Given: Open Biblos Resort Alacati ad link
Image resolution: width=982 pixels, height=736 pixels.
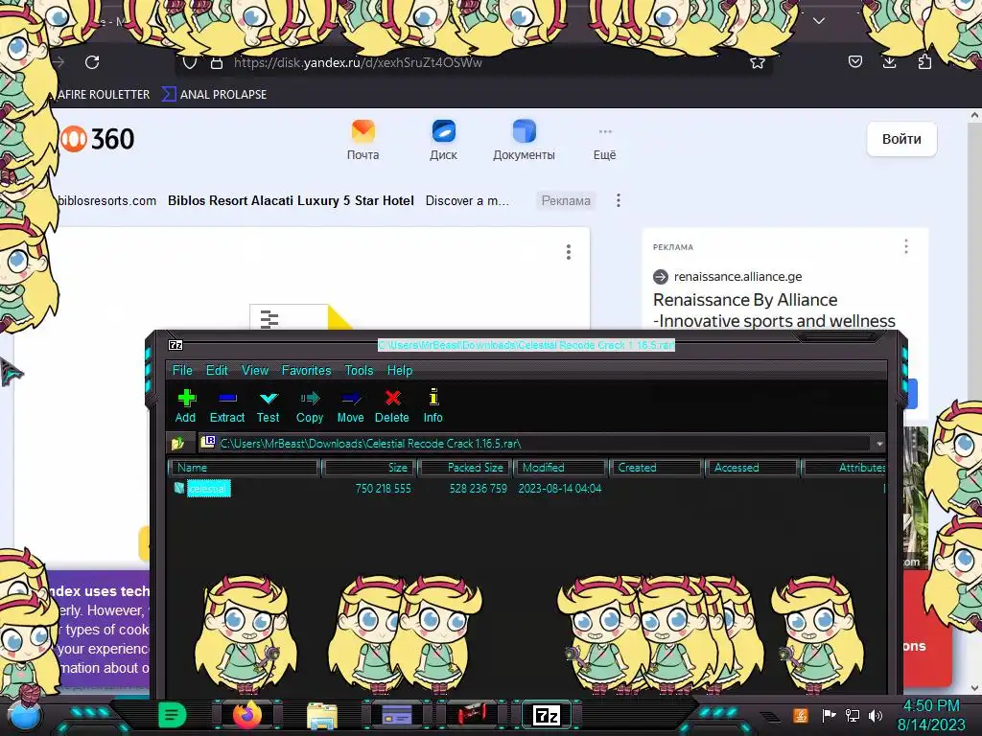Looking at the screenshot, I should pos(291,201).
